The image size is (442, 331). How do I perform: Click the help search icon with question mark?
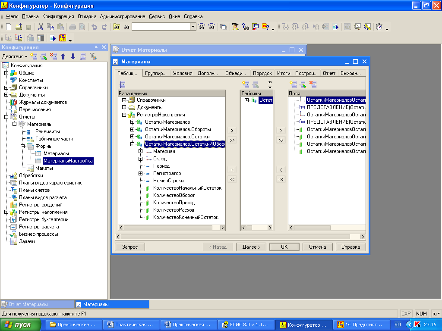pos(246,27)
